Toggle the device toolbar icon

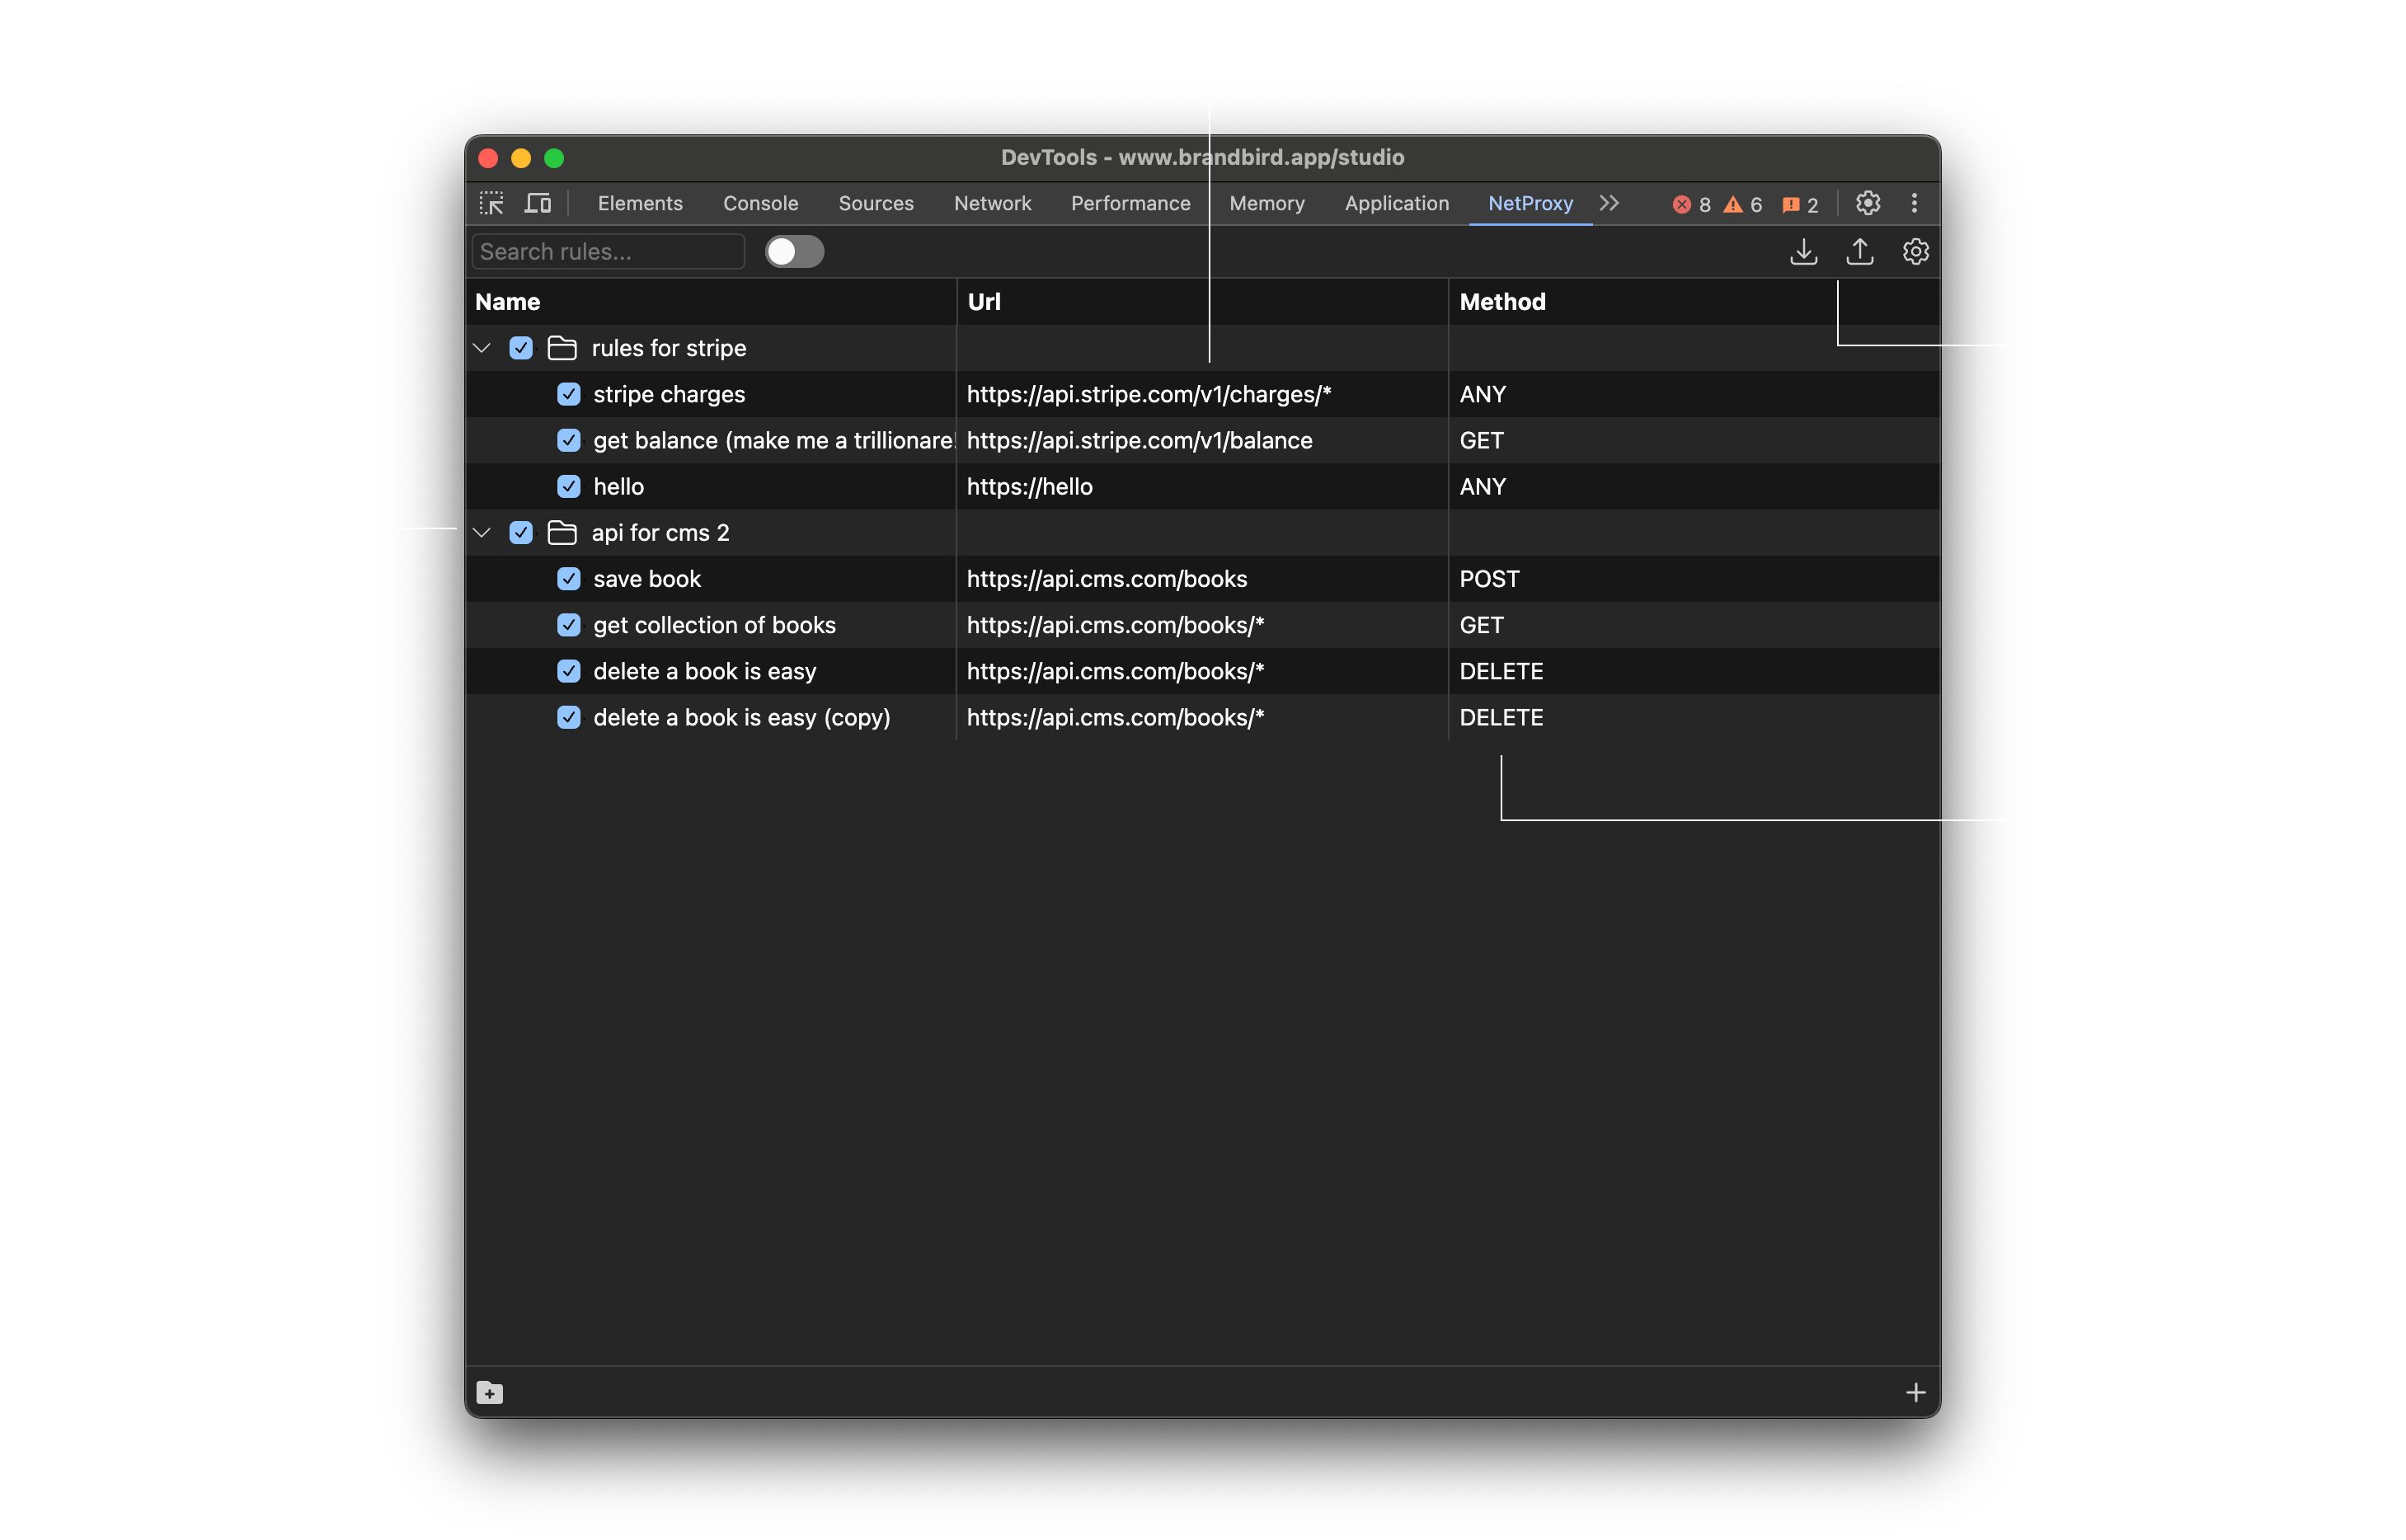tap(538, 203)
